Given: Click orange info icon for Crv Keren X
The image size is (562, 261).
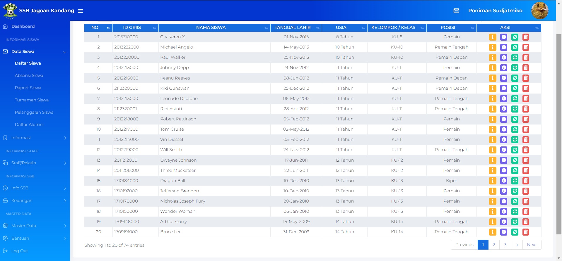Looking at the screenshot, I should coord(493,37).
